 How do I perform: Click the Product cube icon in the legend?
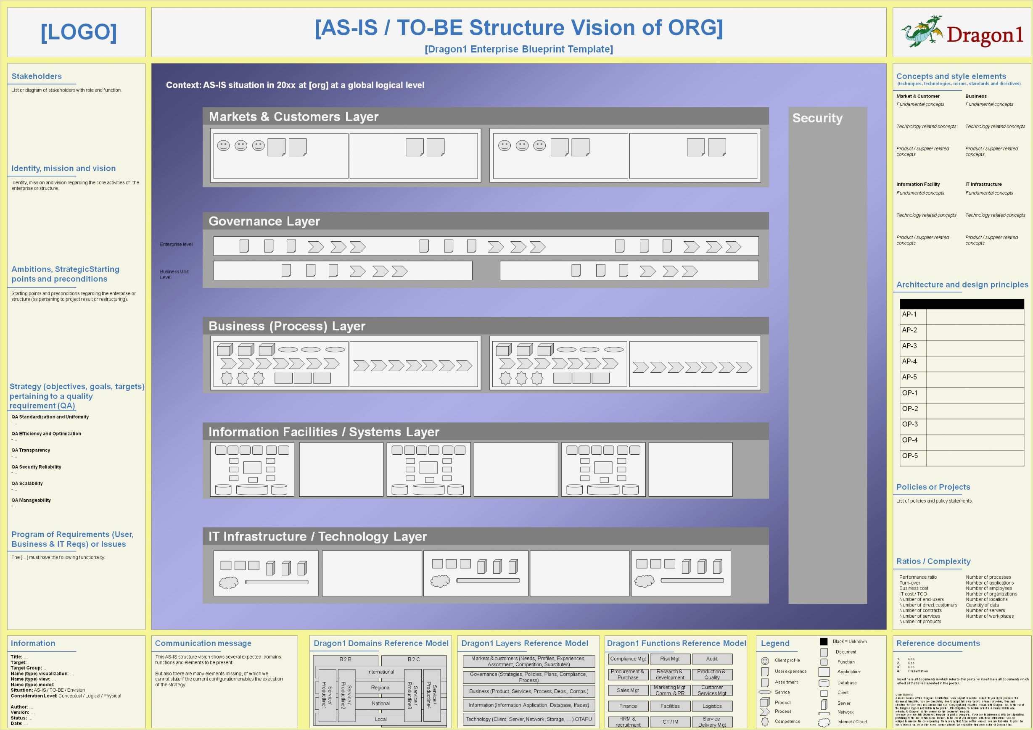(765, 703)
